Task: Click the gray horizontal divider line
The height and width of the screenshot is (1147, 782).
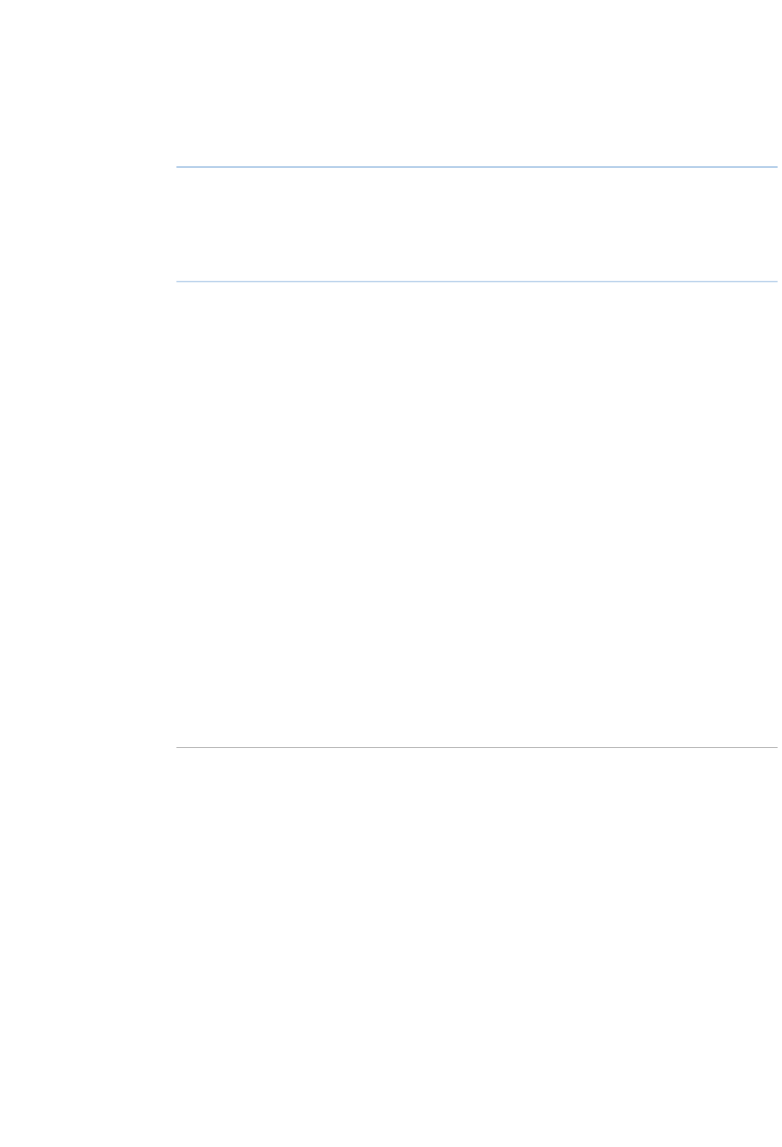Action: point(477,747)
